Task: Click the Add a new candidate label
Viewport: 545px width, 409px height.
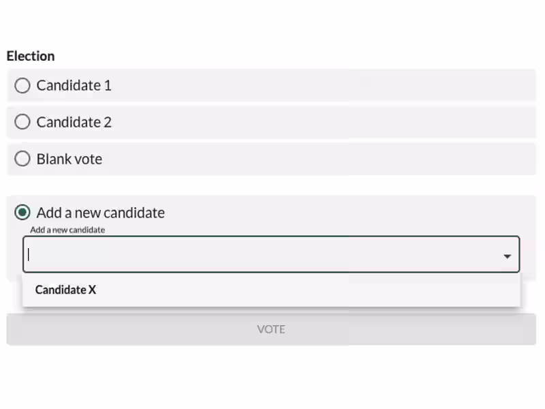Action: [101, 213]
